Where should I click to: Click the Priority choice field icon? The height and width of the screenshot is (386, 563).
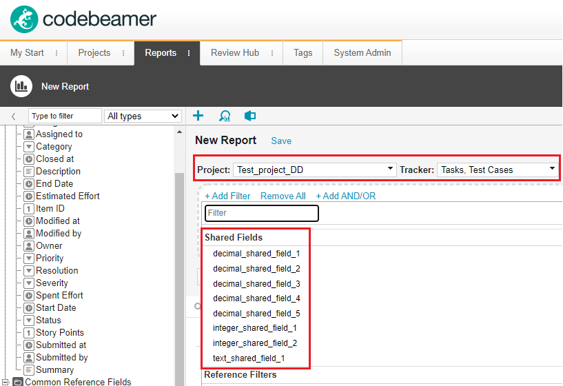[x=29, y=258]
